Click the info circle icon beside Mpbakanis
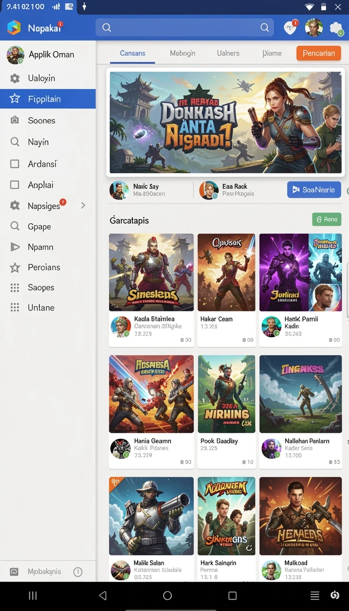 click(x=78, y=572)
